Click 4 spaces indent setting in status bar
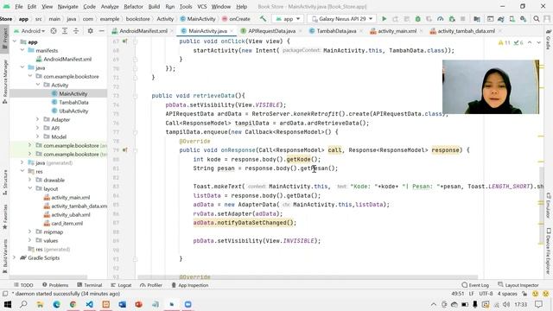The image size is (553, 311). [507, 294]
